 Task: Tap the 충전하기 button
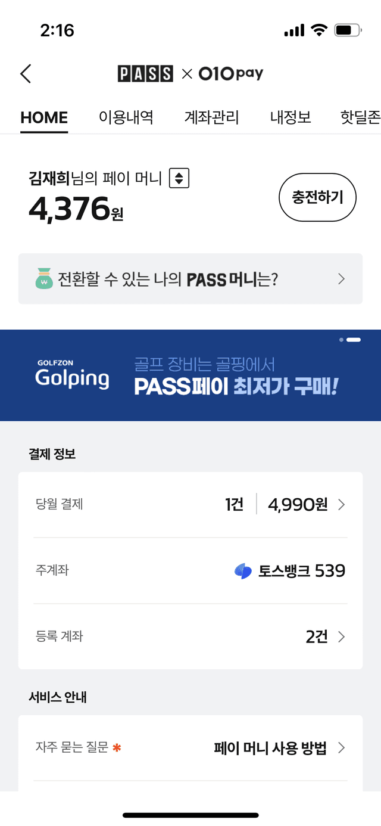tap(318, 197)
